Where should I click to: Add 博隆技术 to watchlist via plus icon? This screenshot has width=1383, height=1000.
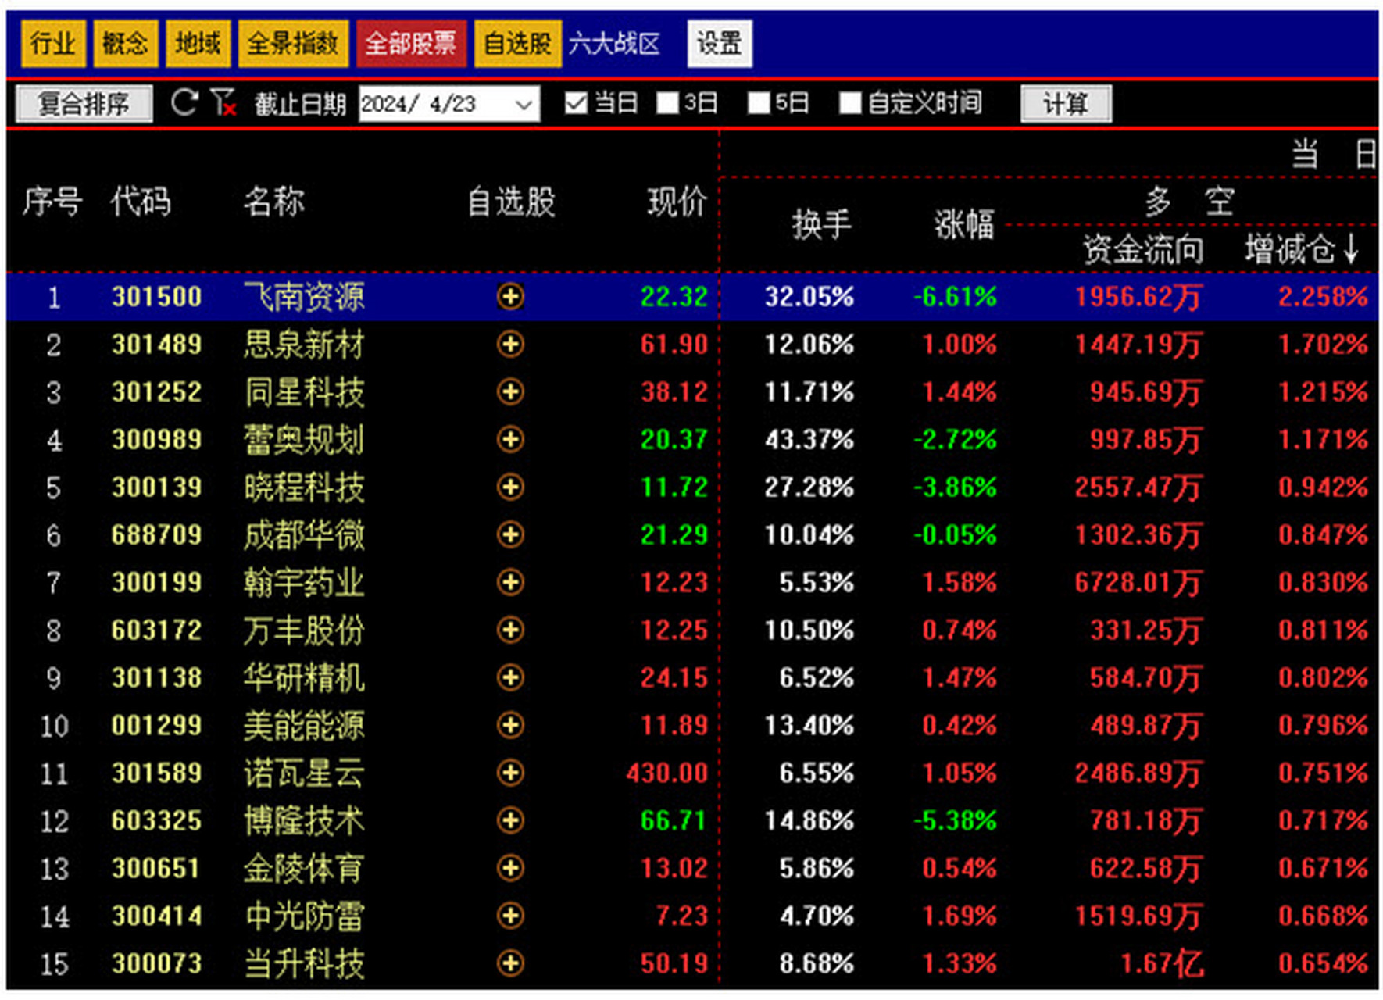point(510,820)
